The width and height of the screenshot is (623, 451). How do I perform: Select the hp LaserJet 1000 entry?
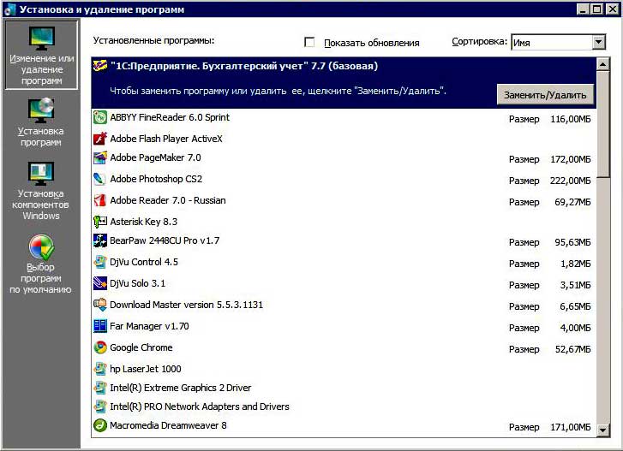146,369
